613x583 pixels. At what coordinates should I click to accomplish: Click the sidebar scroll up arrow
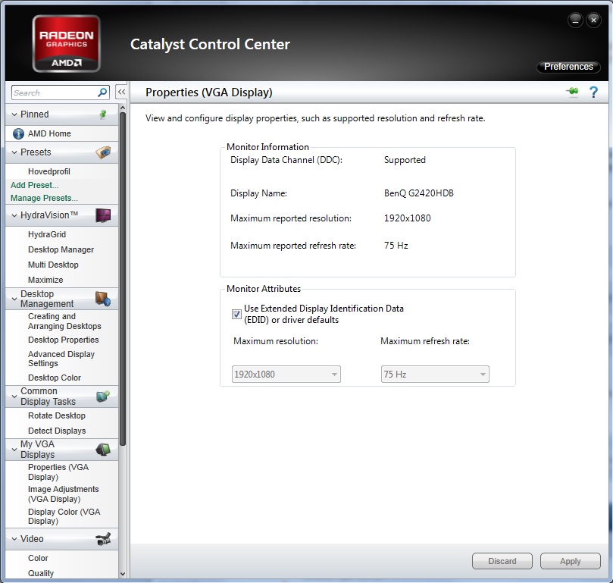pyautogui.click(x=123, y=108)
